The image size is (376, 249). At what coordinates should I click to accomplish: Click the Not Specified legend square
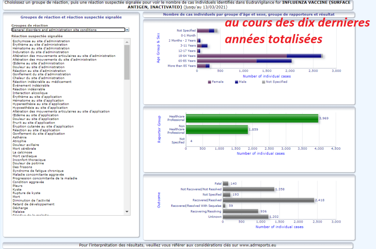264,82
